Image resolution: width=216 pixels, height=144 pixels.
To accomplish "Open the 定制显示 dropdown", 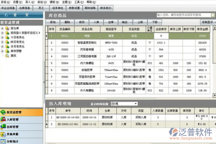I will (208, 22).
